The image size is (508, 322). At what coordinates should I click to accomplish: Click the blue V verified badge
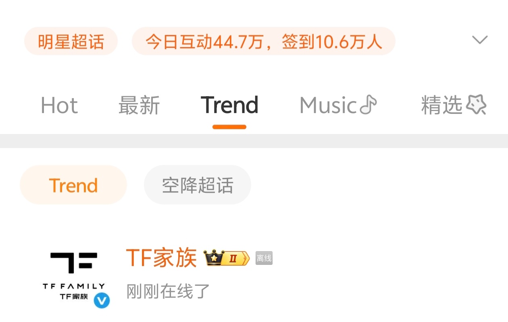pos(102,300)
